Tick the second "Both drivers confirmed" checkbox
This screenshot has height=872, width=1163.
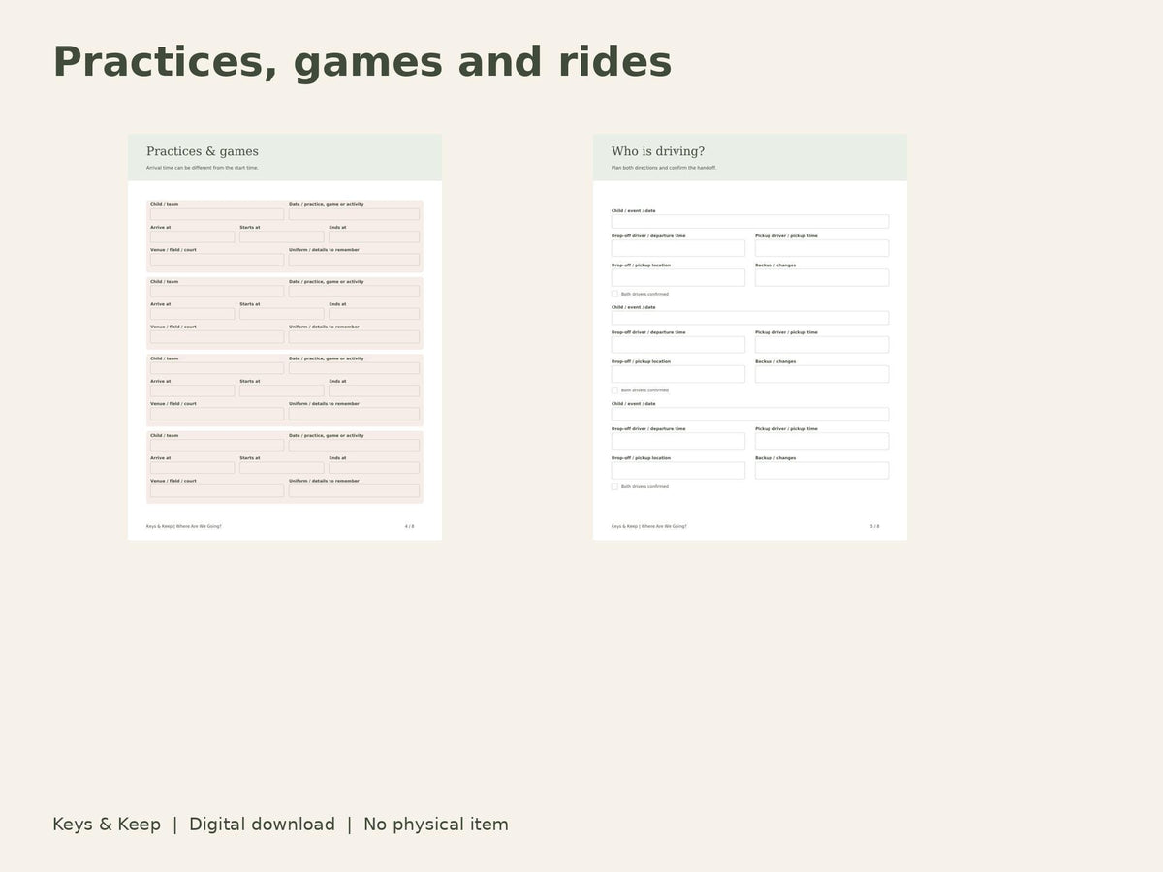pyautogui.click(x=614, y=390)
